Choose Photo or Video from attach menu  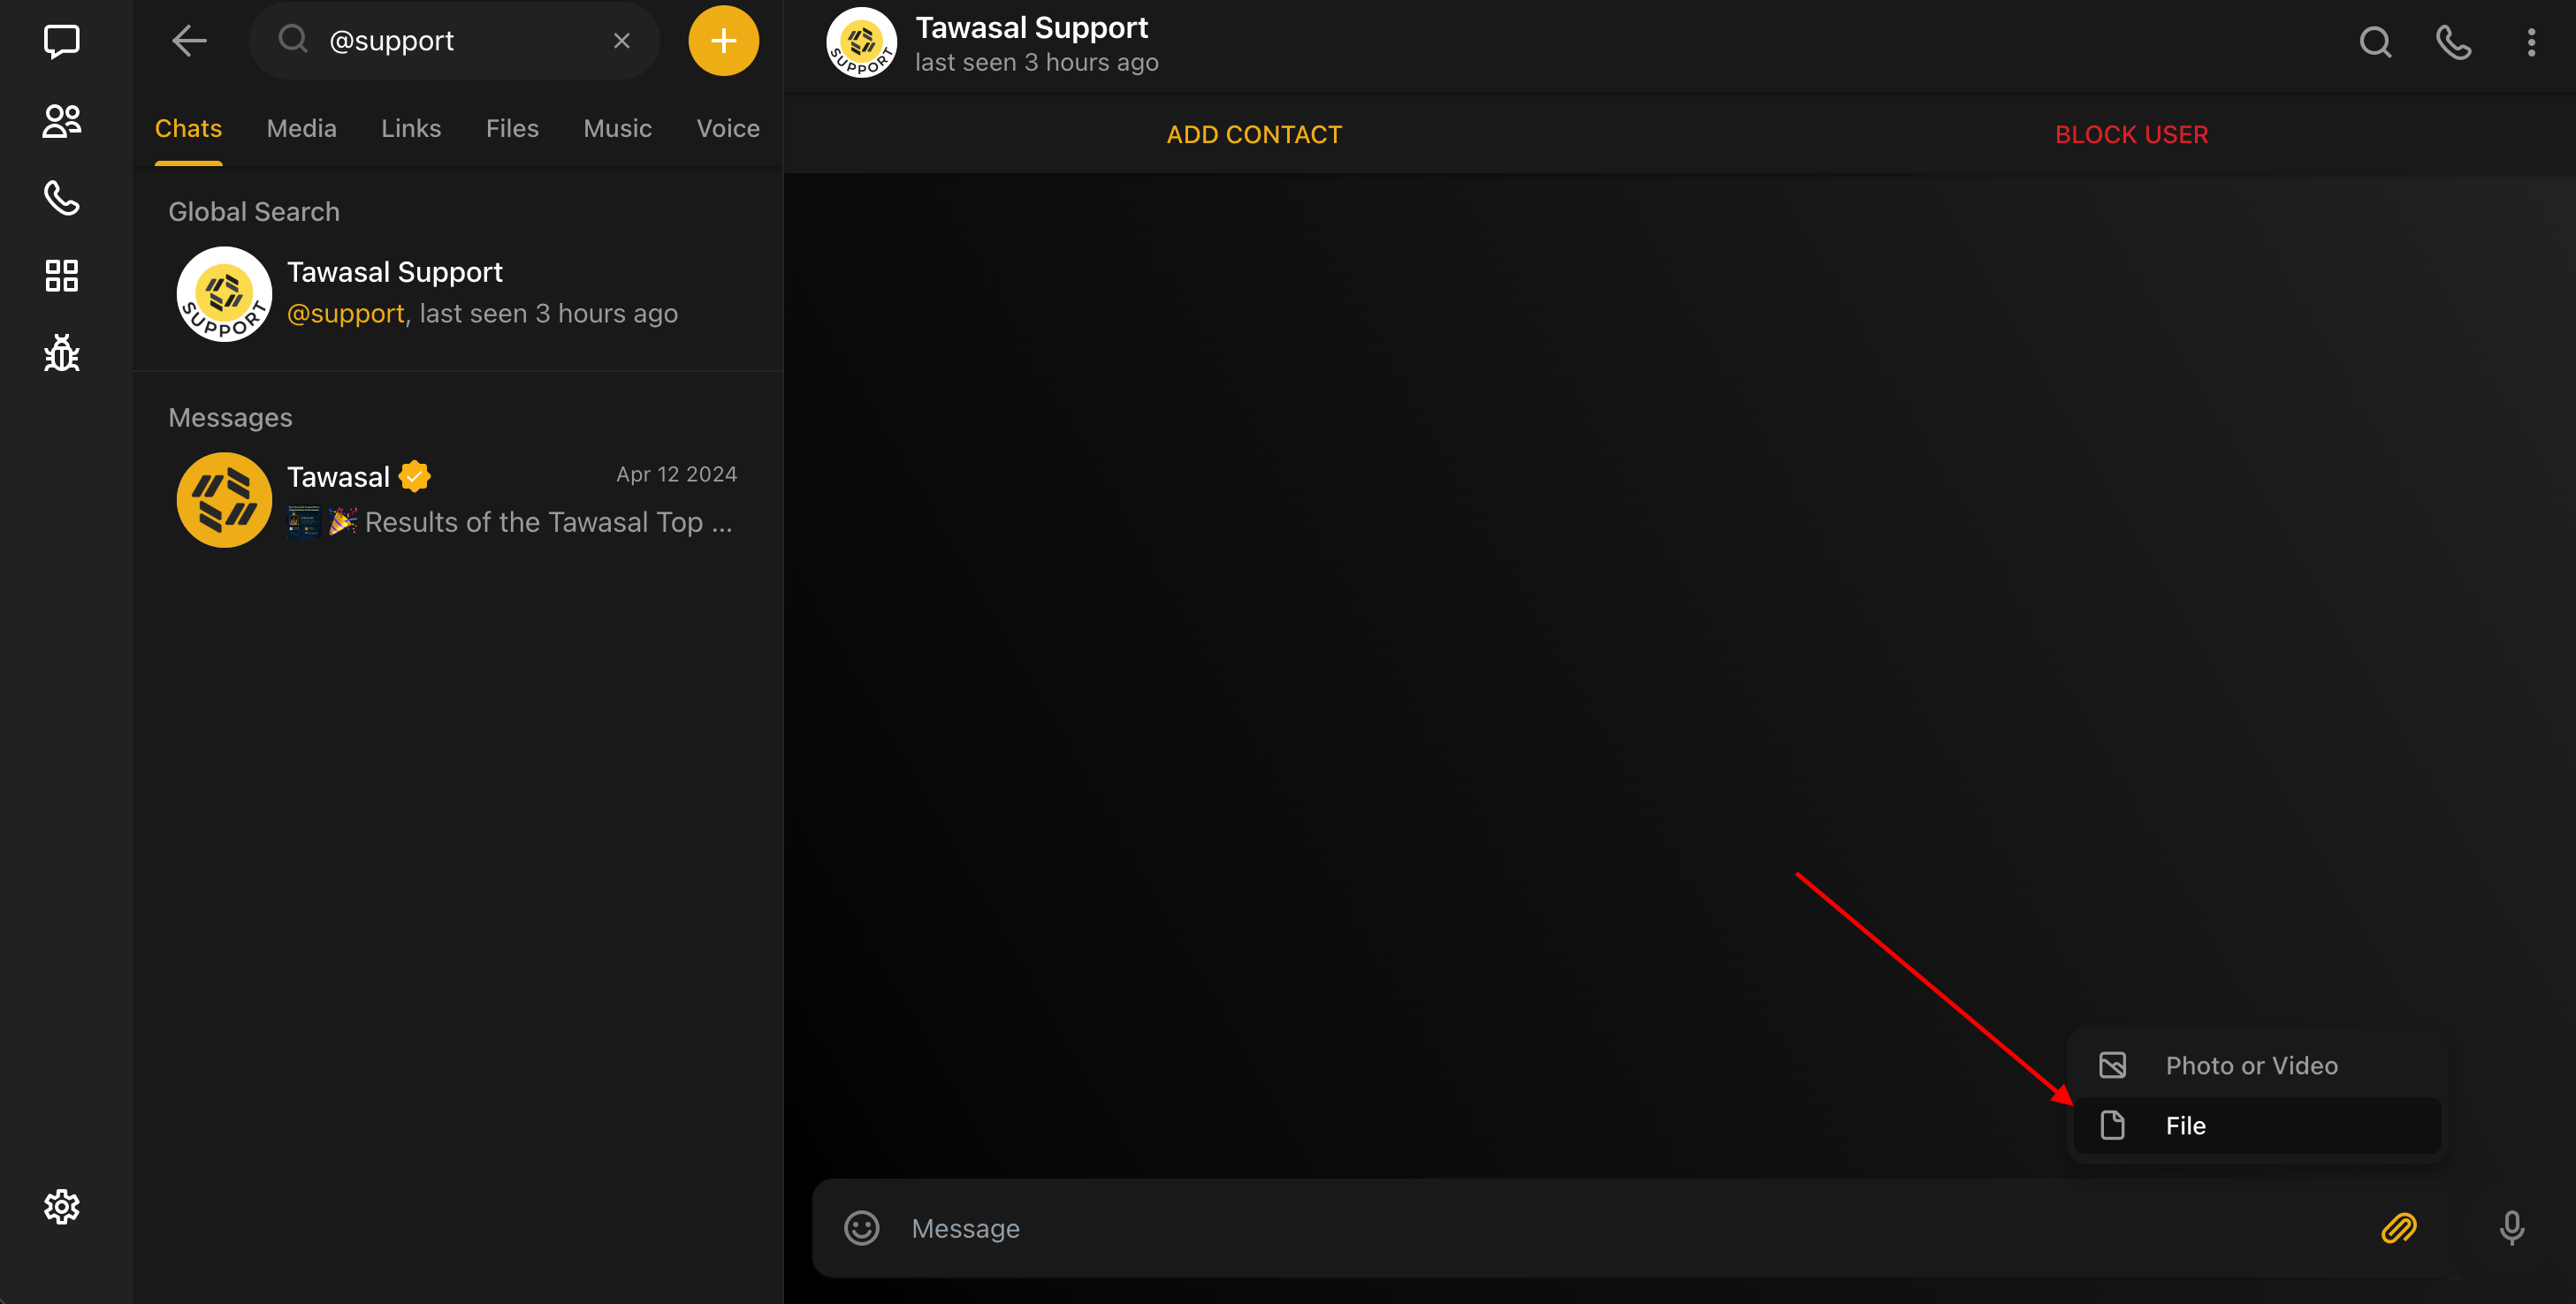(x=2257, y=1065)
